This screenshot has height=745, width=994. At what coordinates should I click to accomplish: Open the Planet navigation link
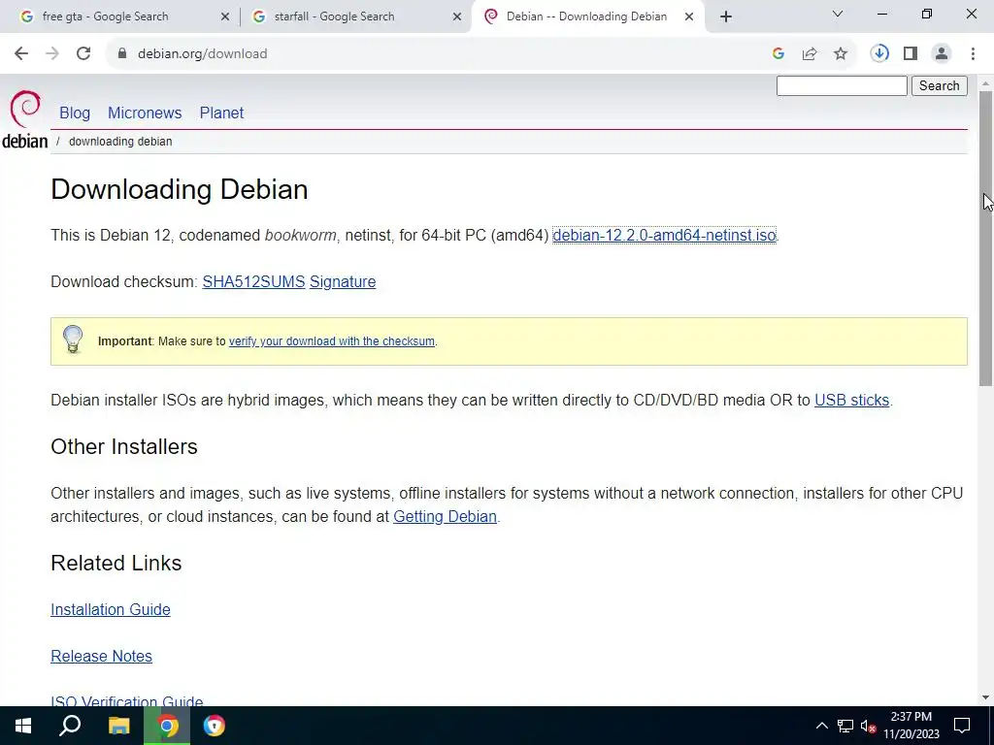click(x=221, y=113)
